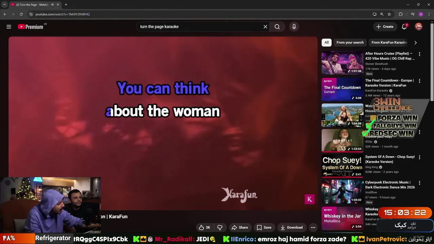This screenshot has width=434, height=244.
Task: Open a new browser tab
Action: click(66, 5)
